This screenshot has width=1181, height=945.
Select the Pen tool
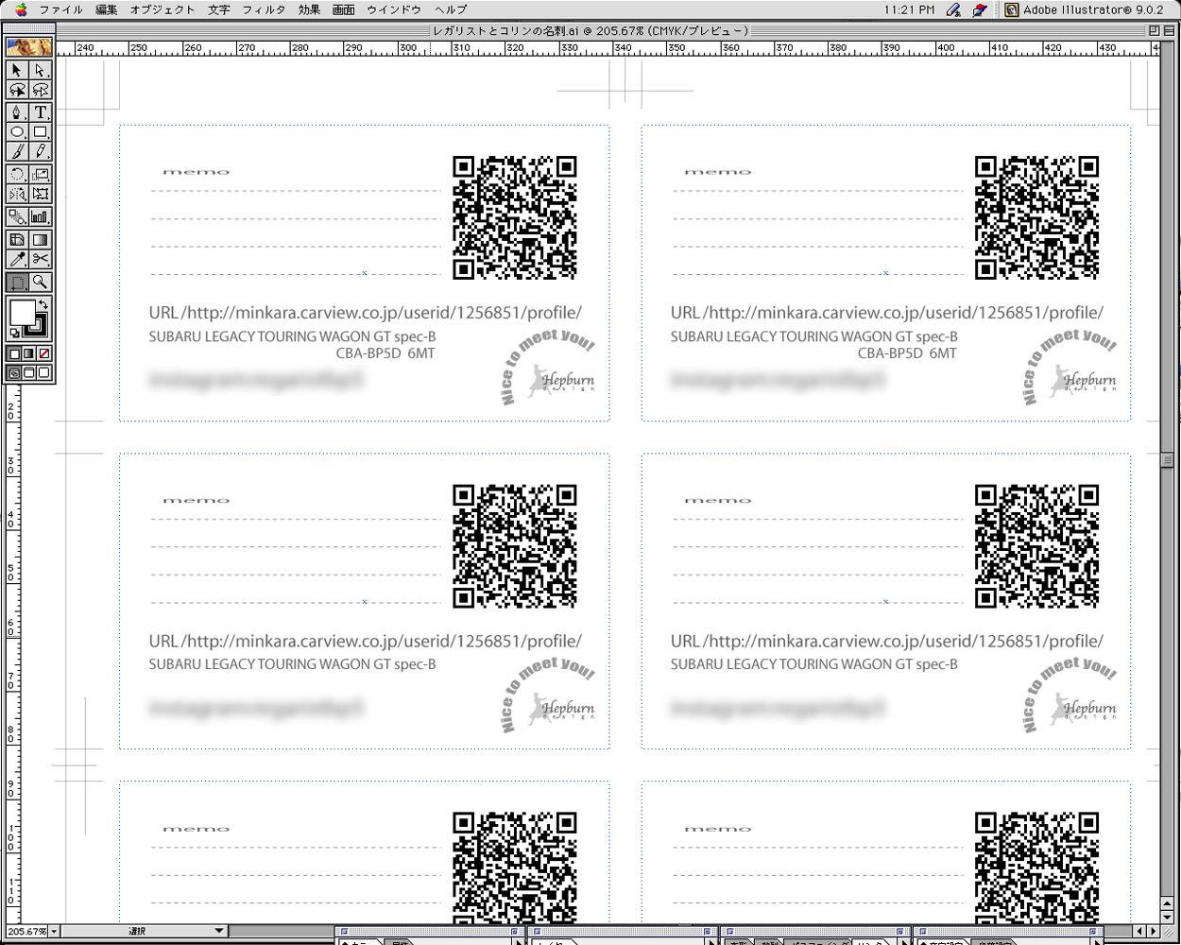coord(17,112)
